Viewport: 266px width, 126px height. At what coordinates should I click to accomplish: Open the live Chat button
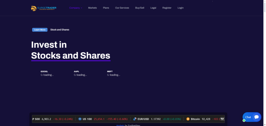pyautogui.click(x=252, y=117)
